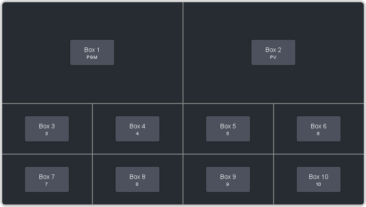Viewport: 366px width, 207px height.
Task: Click vertical divider between Box 9 and Box 10
Action: tap(274, 179)
